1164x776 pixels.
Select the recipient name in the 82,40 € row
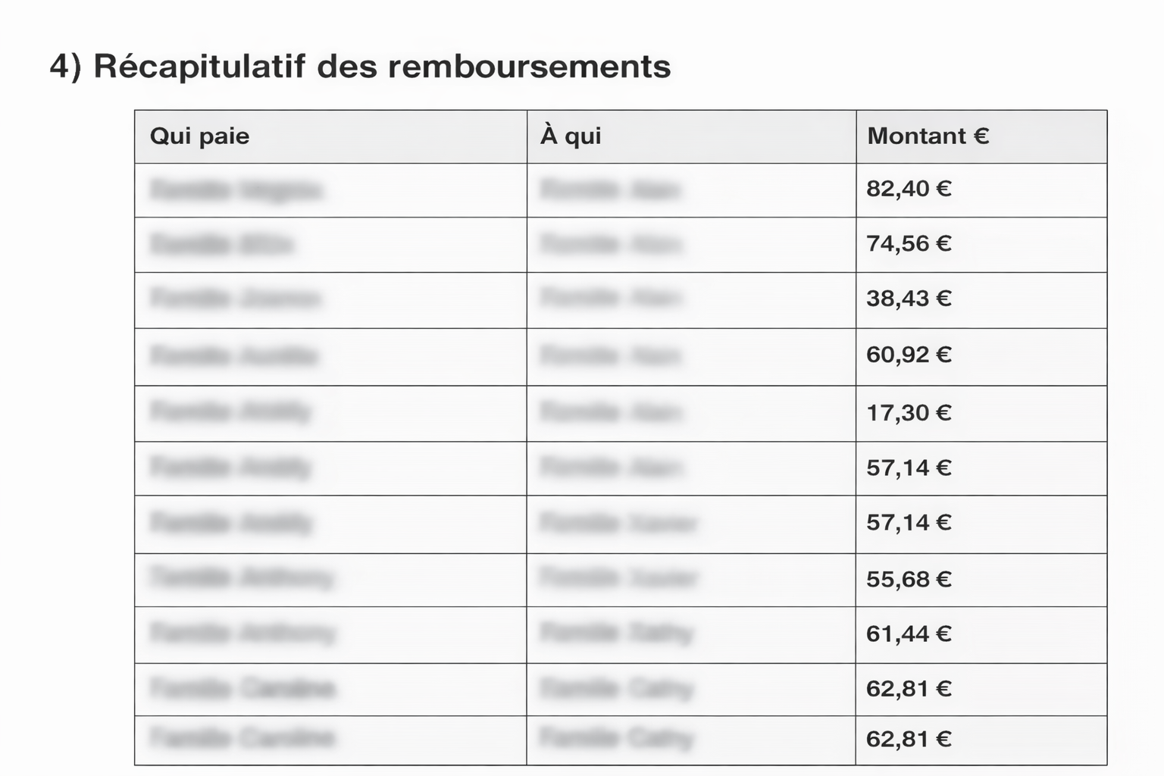pos(610,189)
